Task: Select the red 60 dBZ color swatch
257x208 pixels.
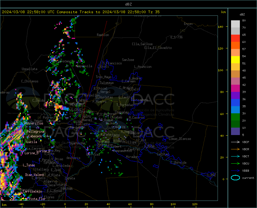Action: [x=235, y=38]
